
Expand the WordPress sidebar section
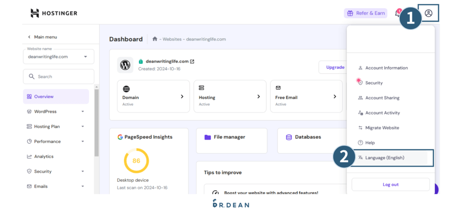[x=83, y=111]
